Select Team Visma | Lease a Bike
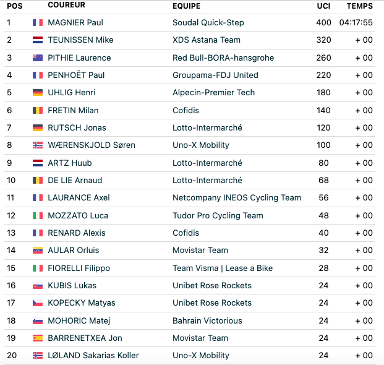This screenshot has height=365, width=384. click(223, 268)
